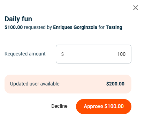Focus the Requested amount input field
This screenshot has height=128, width=145.
pyautogui.click(x=93, y=54)
